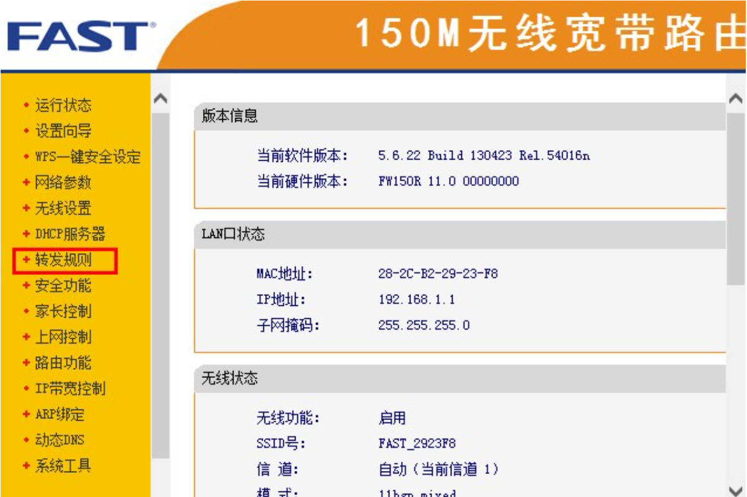Image resolution: width=747 pixels, height=497 pixels.
Task: Click the SSID号 label
Action: [x=281, y=444]
